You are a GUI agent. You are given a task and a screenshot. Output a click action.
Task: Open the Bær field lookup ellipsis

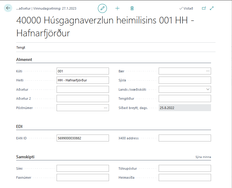208,71
